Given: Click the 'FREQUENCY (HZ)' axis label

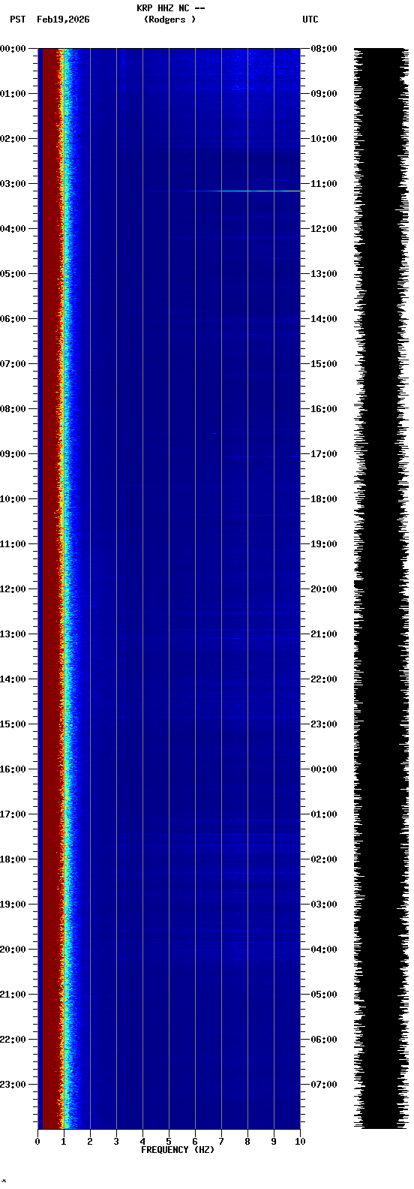Looking at the screenshot, I should [x=178, y=1150].
